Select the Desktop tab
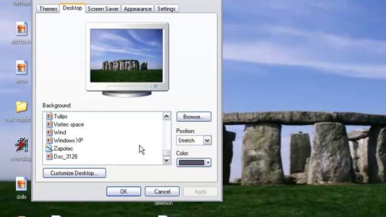 click(72, 8)
